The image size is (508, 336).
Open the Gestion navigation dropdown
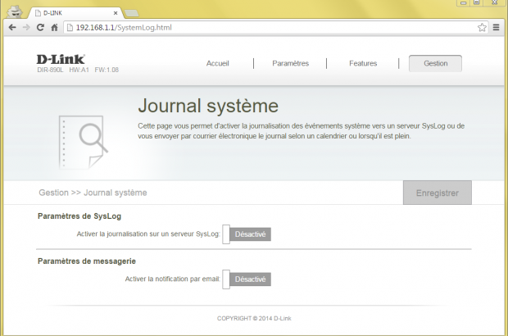click(x=435, y=63)
